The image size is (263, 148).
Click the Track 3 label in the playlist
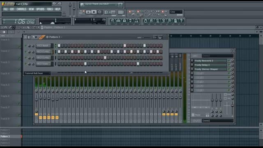tap(5, 62)
